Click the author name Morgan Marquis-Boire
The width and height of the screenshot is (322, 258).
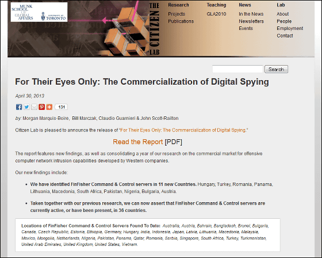[45, 118]
